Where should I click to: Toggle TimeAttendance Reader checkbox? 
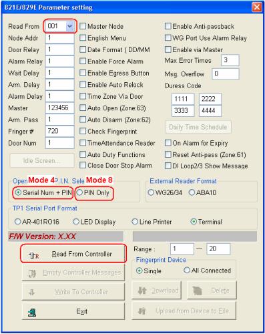click(x=83, y=143)
